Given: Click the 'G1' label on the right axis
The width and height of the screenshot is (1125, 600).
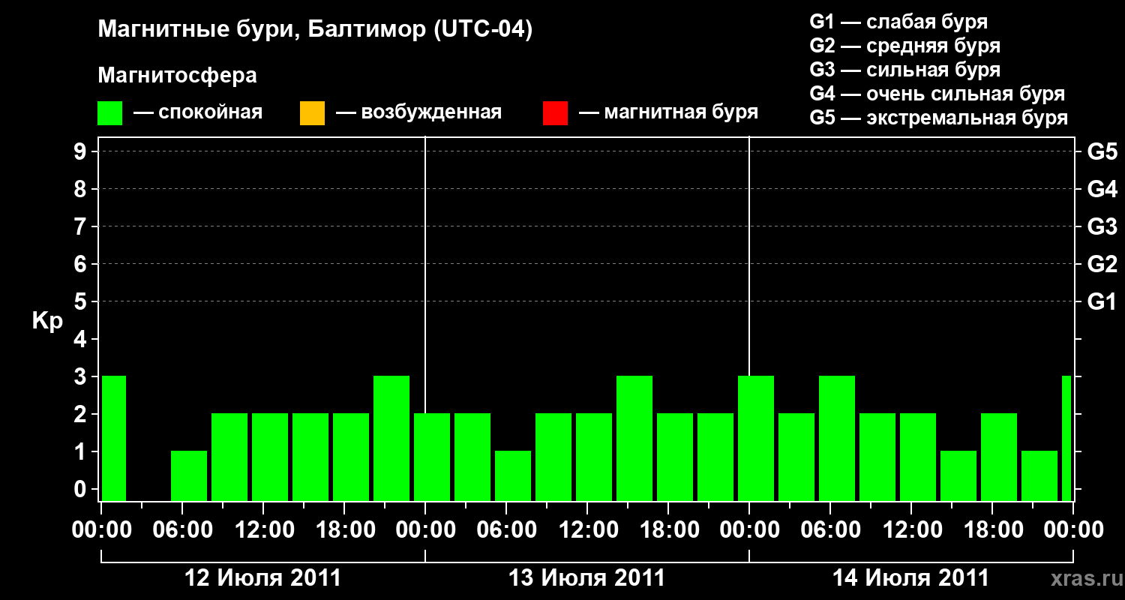Looking at the screenshot, I should (1102, 301).
